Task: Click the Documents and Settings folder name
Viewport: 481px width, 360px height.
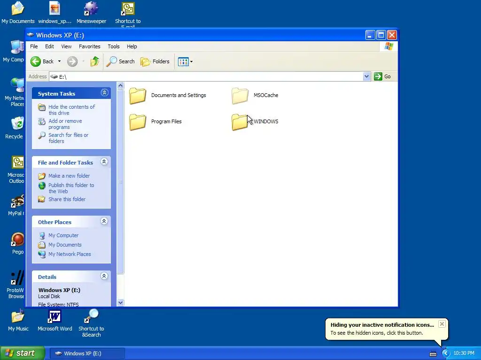Action: tap(178, 95)
